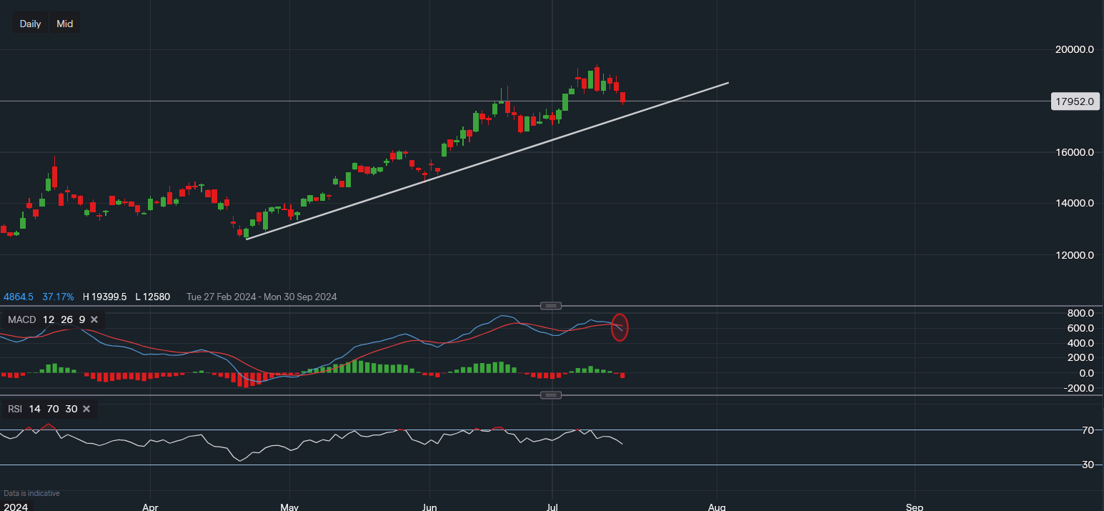Click the high value H 19399.5
Image resolution: width=1104 pixels, height=511 pixels.
(x=104, y=297)
